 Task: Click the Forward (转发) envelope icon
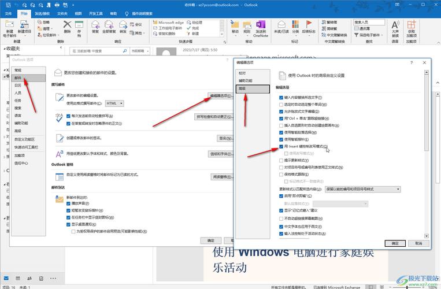coord(123,25)
